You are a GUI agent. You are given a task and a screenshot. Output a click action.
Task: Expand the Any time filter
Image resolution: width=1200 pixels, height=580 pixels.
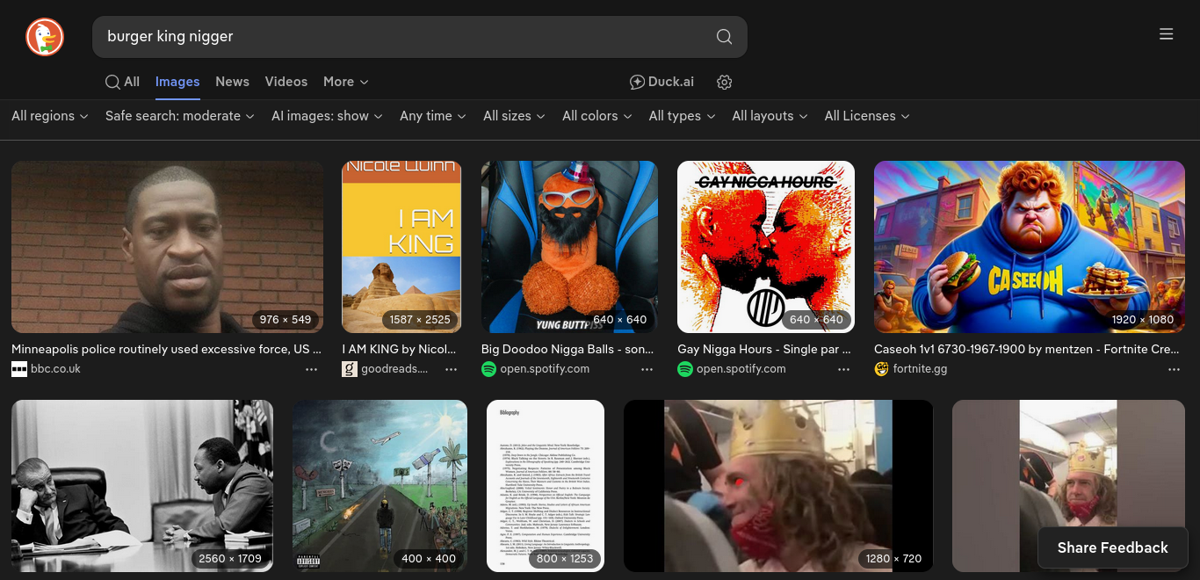tap(432, 116)
